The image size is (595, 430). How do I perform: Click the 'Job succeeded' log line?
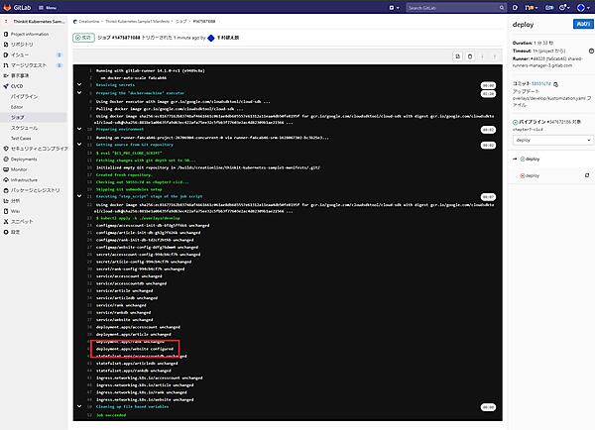coord(111,415)
